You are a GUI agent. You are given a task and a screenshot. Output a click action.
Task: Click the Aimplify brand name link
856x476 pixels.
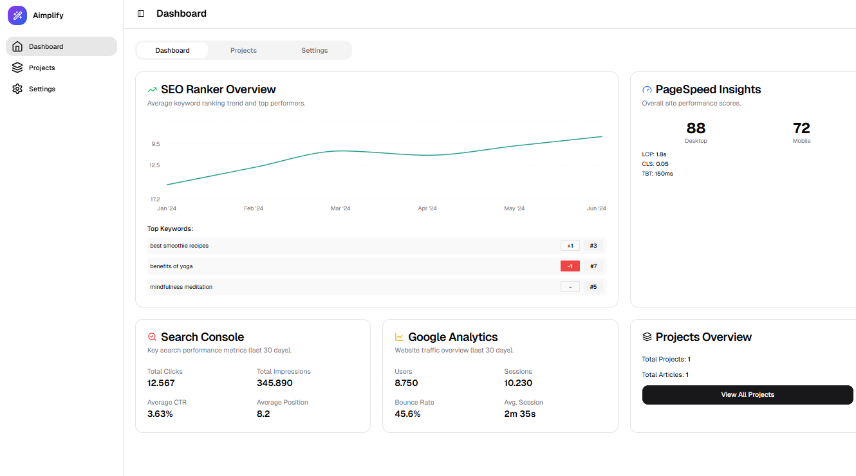[x=48, y=15]
